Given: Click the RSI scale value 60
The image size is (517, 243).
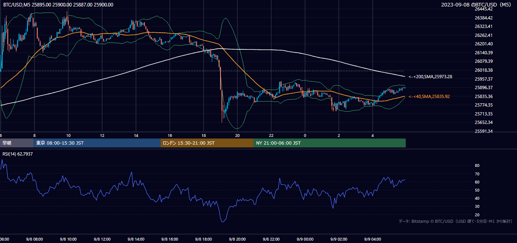Looking at the screenshot, I should [x=477, y=182].
